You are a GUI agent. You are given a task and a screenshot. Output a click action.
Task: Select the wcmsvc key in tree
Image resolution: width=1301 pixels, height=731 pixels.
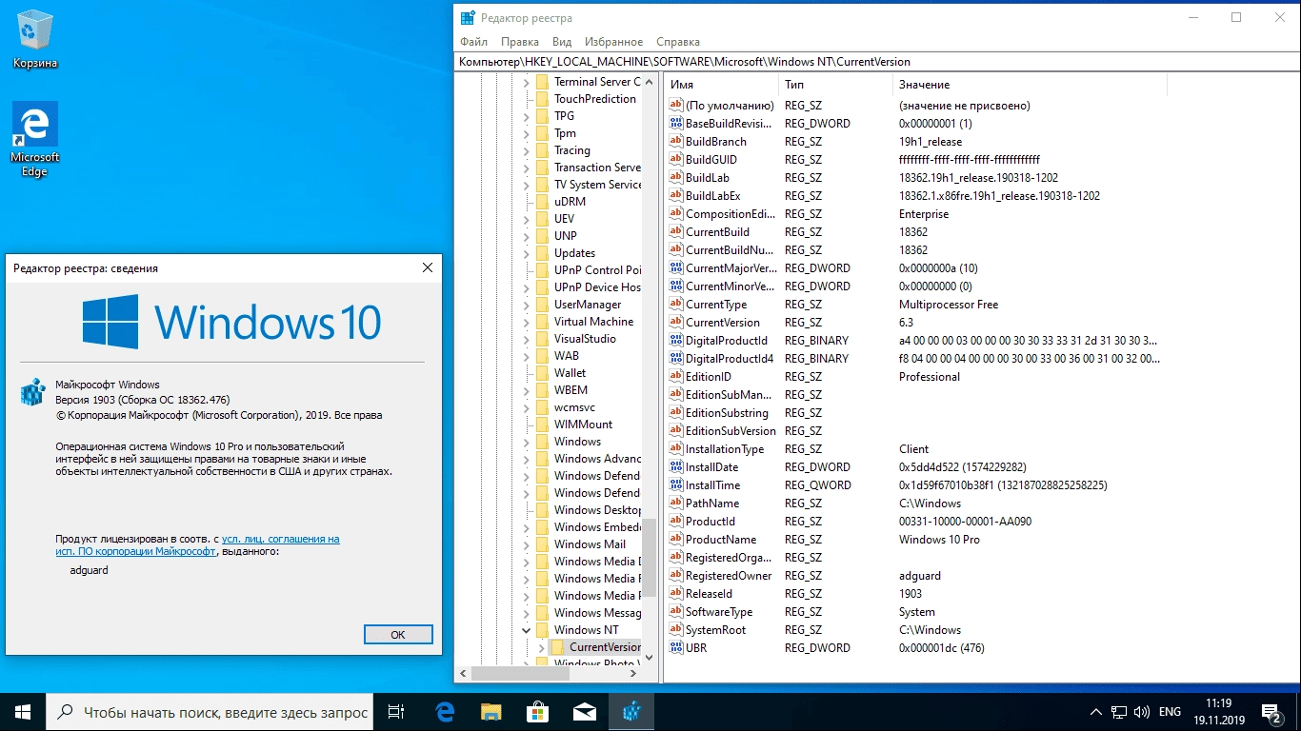(x=574, y=406)
